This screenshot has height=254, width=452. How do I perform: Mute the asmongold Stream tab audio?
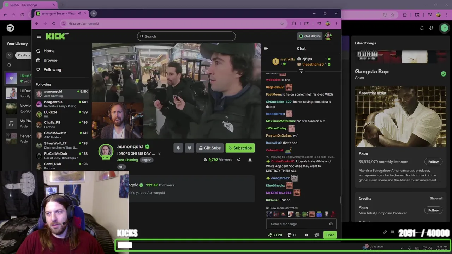tap(79, 13)
